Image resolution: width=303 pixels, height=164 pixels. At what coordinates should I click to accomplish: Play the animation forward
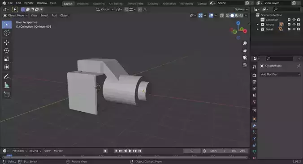coord(130,151)
